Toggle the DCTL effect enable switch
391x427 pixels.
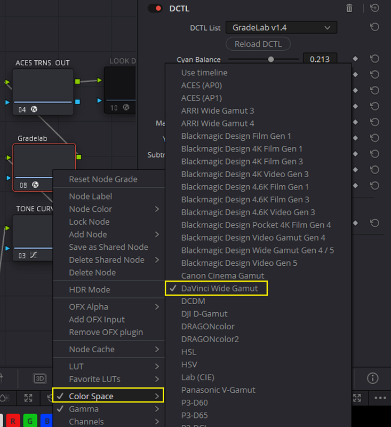click(155, 9)
